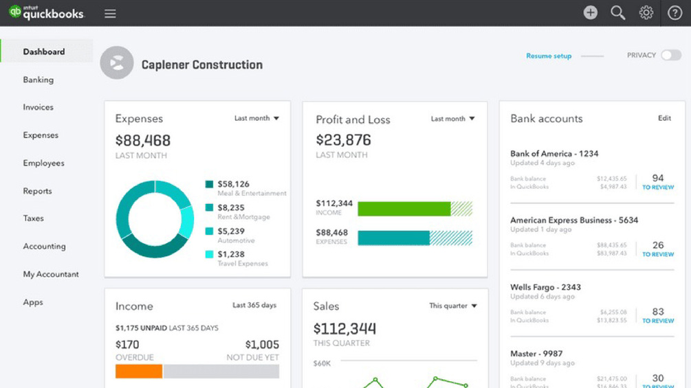Review 83 Wells Fargo transactions
Image resolution: width=691 pixels, height=388 pixels.
coord(658,315)
